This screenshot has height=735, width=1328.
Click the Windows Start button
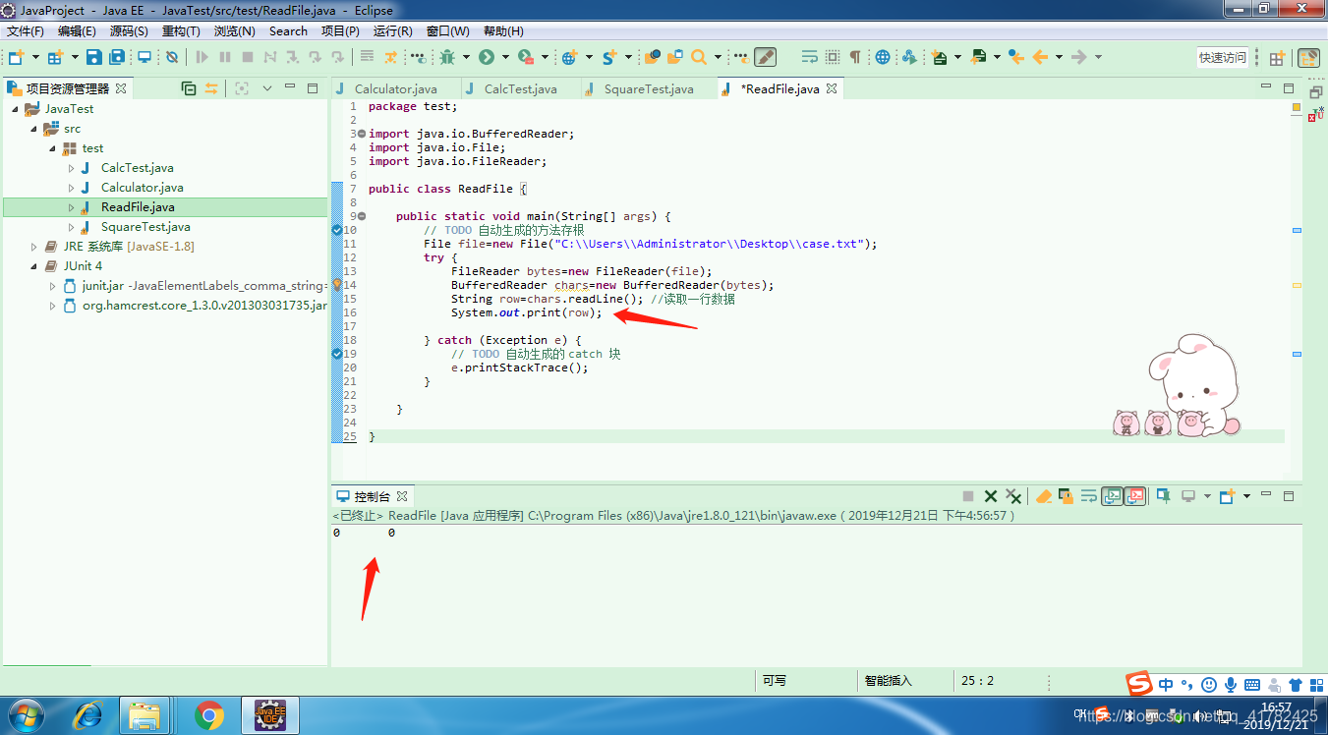click(x=26, y=715)
